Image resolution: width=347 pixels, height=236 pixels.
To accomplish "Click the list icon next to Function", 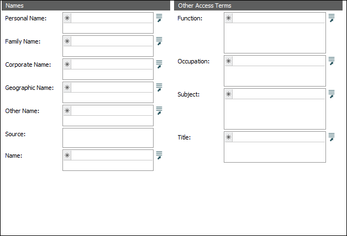I will tap(332, 18).
